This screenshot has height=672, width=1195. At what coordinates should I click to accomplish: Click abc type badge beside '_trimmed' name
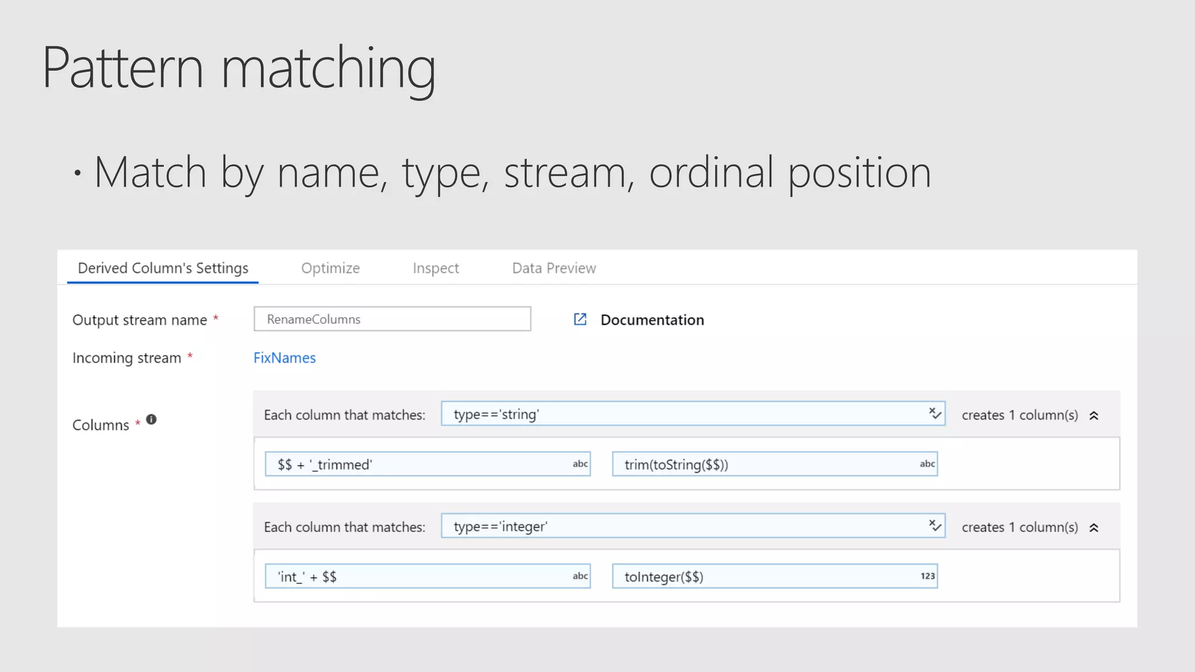(580, 464)
